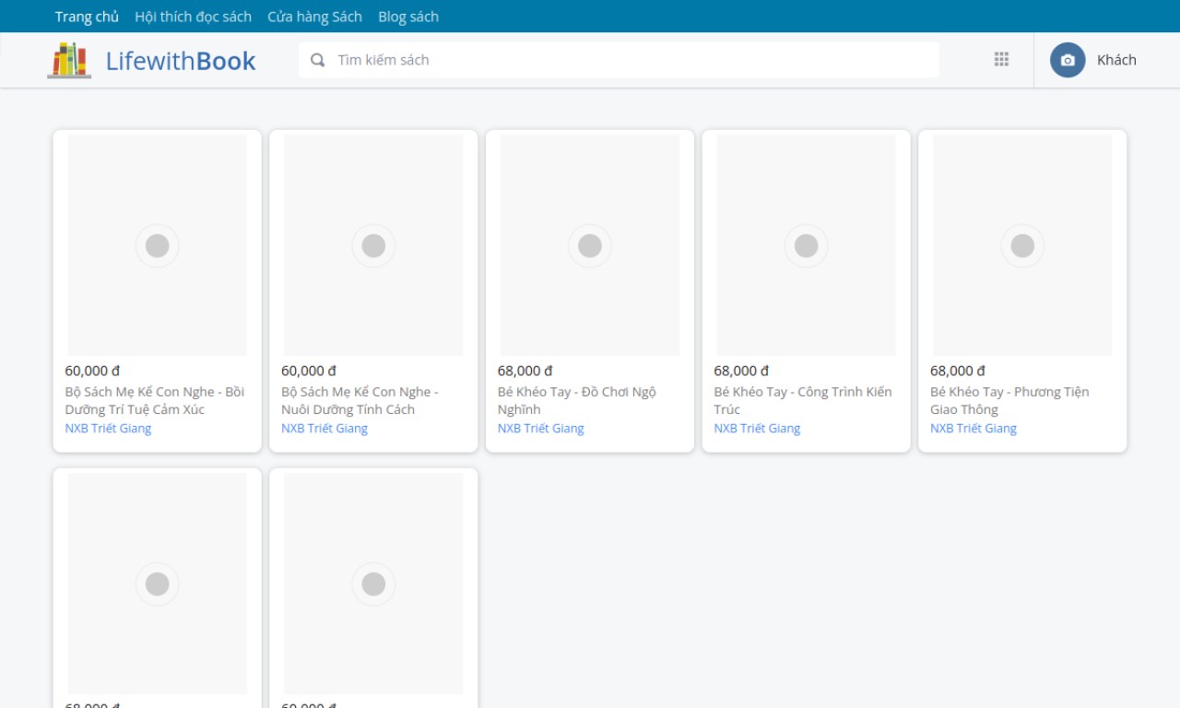Click cover thumbnail of Bồi Dưỡng Trí Tuệ Cảm Xúc book

(158, 245)
